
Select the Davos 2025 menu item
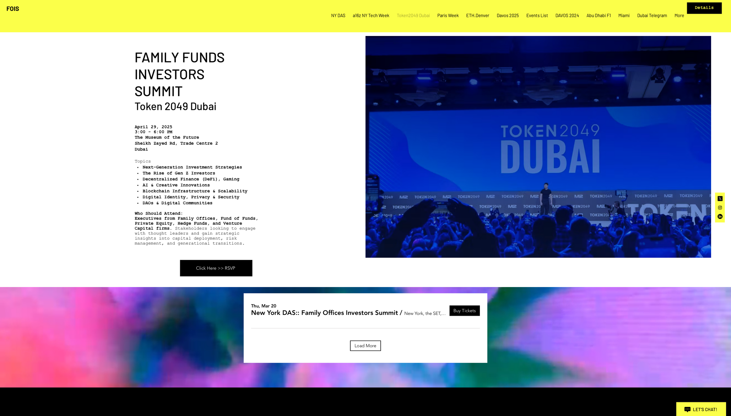pos(507,15)
